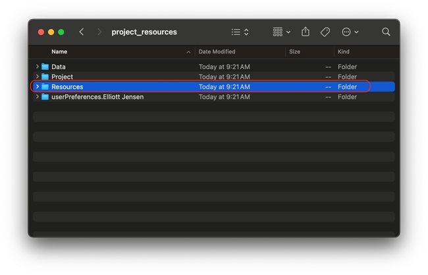
Task: Open the group-by grid dropdown
Action: point(281,32)
